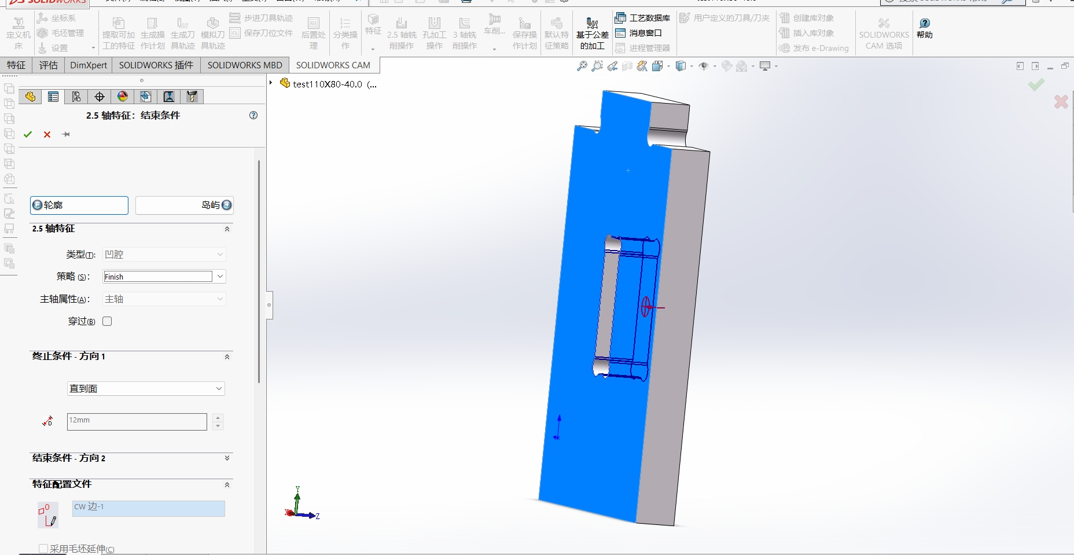Open the View Orientation cube icon

(657, 67)
